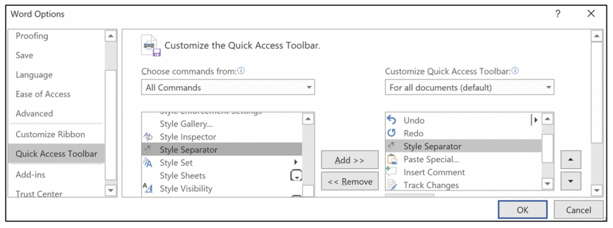Viewport: 613px width, 228px height.
Task: Click the Paste Special clipboard icon
Action: tap(392, 159)
